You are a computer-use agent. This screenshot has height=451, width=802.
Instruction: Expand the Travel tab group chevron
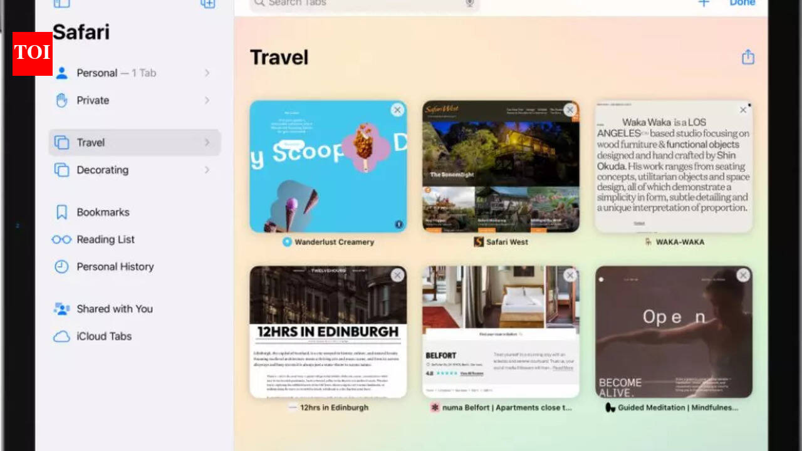(207, 143)
